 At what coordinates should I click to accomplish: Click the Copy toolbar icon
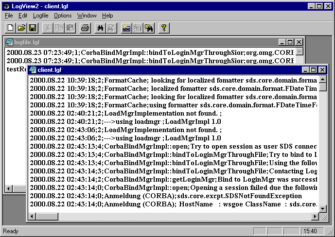point(59,28)
